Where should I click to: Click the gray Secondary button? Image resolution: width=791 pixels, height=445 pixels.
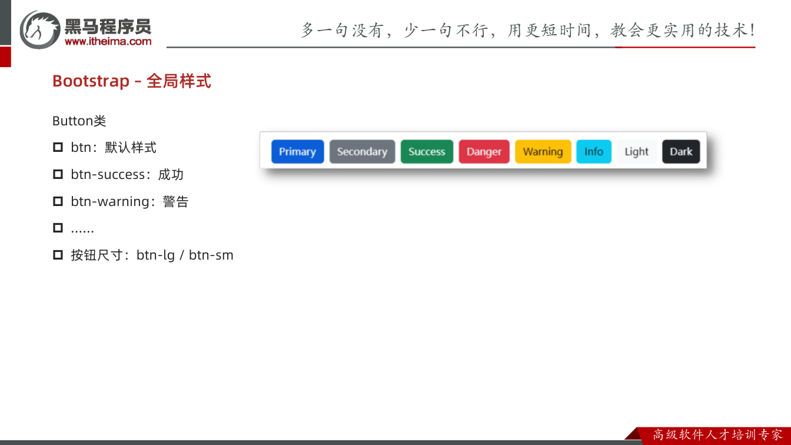pyautogui.click(x=362, y=151)
